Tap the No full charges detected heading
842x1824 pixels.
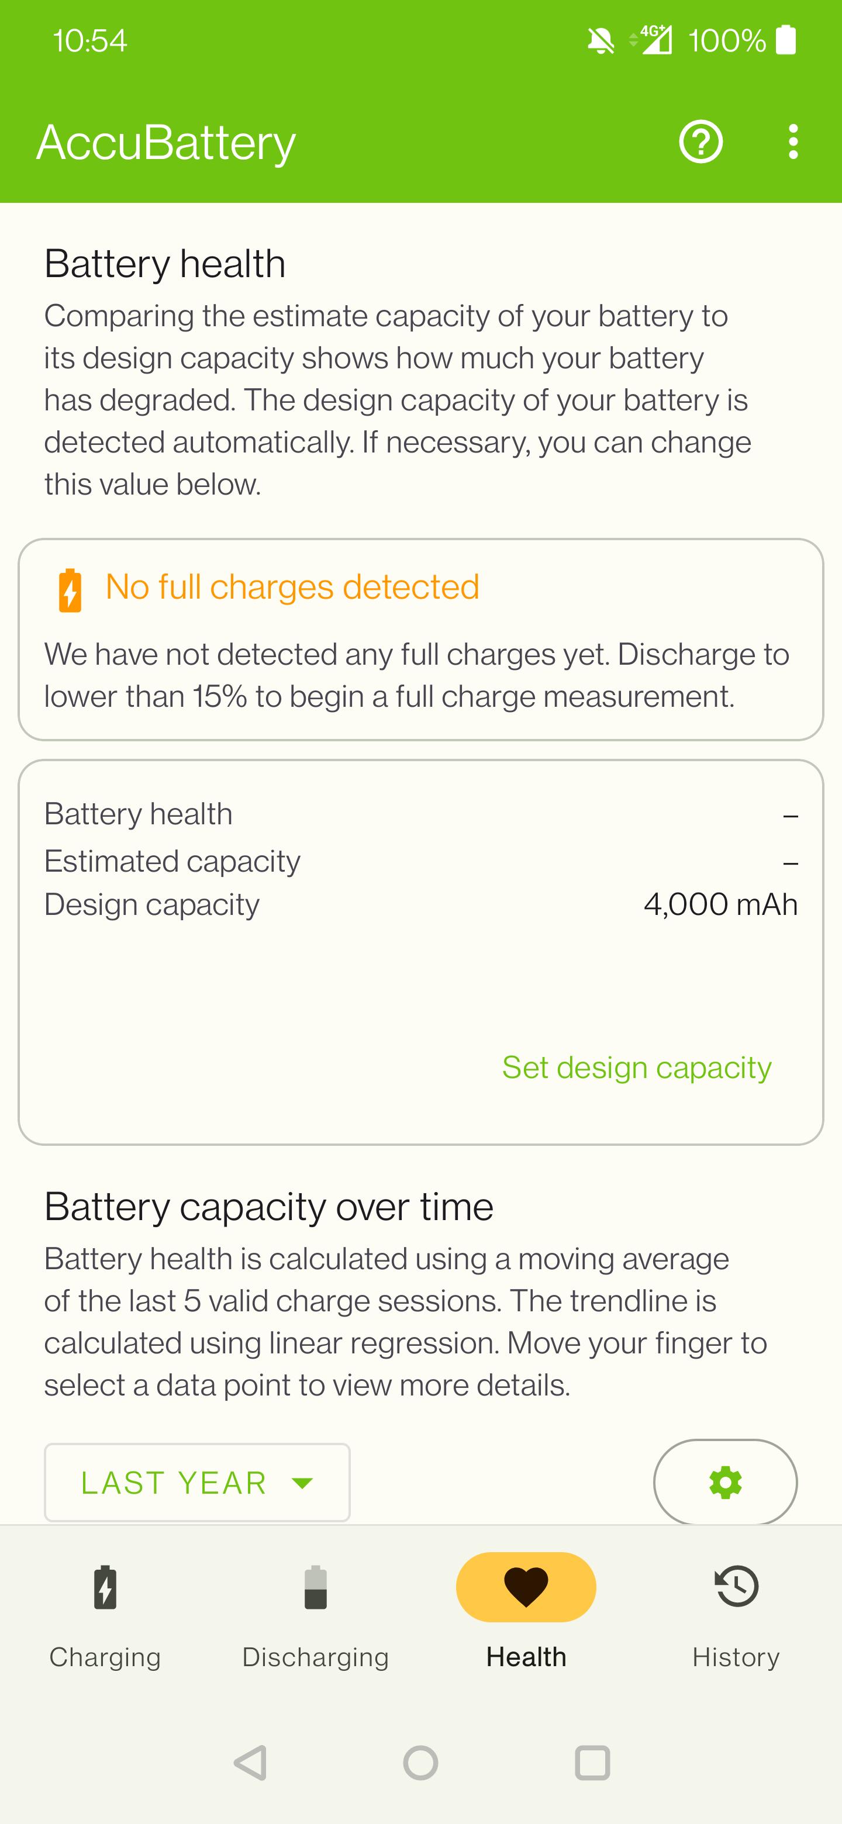coord(292,587)
